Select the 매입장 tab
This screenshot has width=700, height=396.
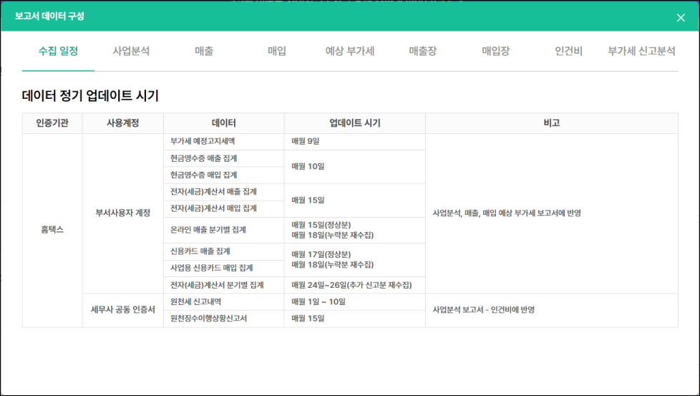(496, 52)
